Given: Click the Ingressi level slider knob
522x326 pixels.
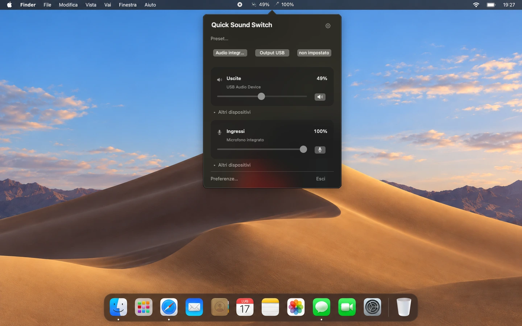Looking at the screenshot, I should coord(303,149).
